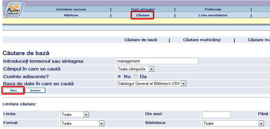Screen dimensions: 270x129
Task: Click the search term input field
Action: (x=157, y=61)
